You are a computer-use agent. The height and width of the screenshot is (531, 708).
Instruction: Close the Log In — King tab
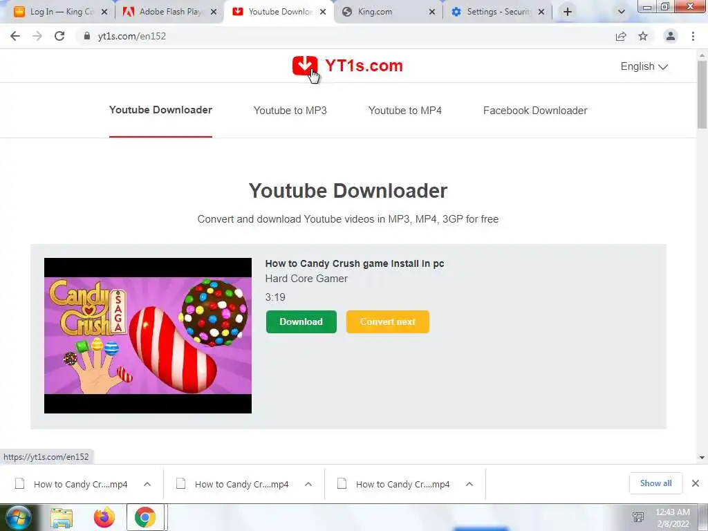point(104,12)
